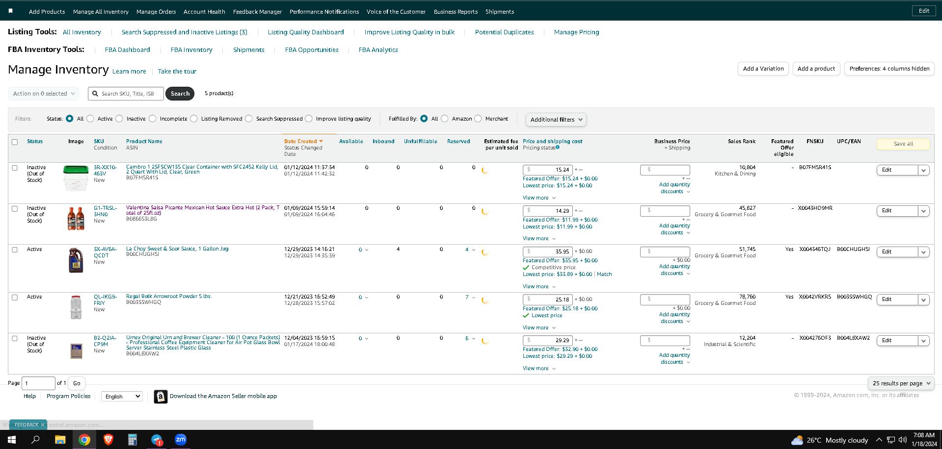Screen dimensions: 942x449
Task: Open Business Reports in the top menu
Action: (x=456, y=12)
